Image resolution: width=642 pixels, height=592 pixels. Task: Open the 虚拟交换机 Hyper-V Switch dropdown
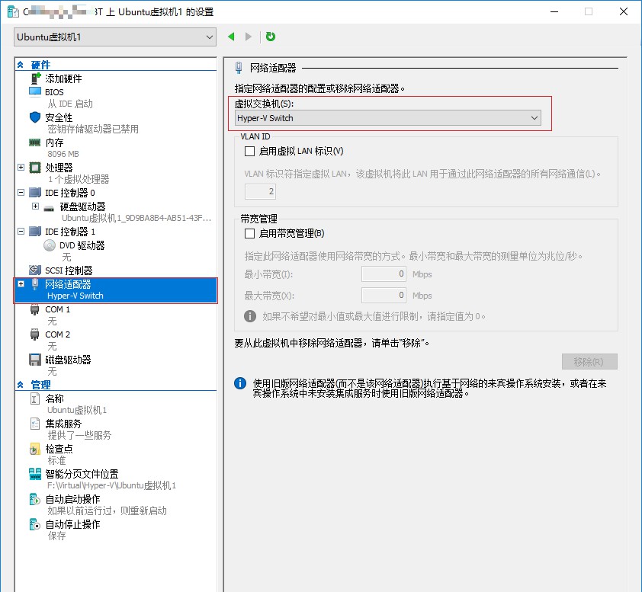[x=388, y=118]
